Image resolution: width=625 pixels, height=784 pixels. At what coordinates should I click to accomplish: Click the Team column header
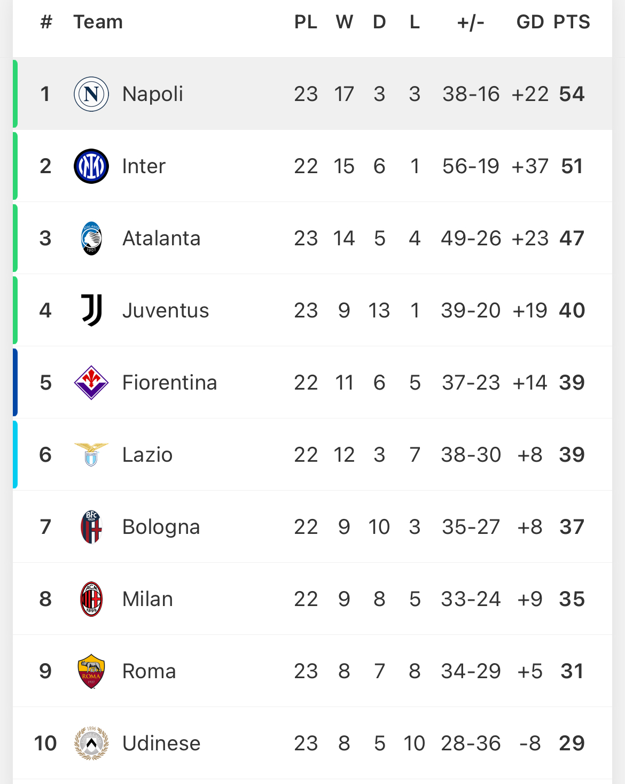tap(98, 22)
